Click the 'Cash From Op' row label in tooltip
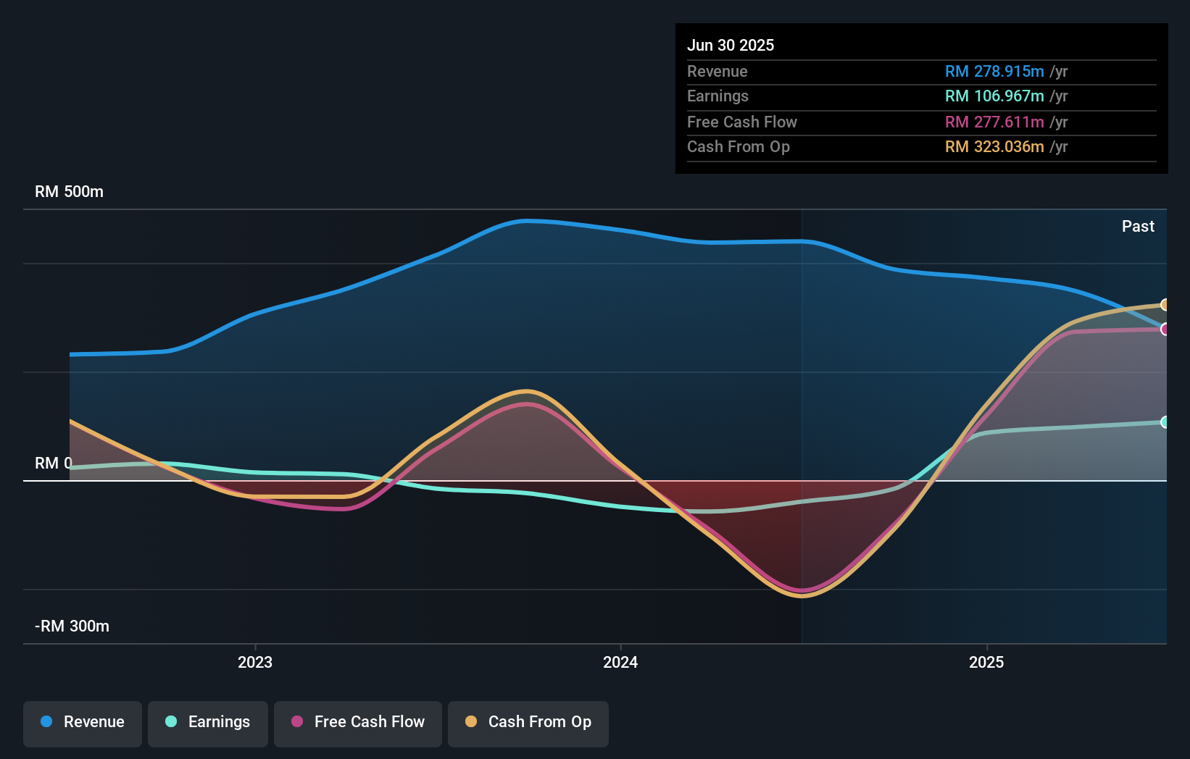1190x759 pixels. [x=738, y=147]
